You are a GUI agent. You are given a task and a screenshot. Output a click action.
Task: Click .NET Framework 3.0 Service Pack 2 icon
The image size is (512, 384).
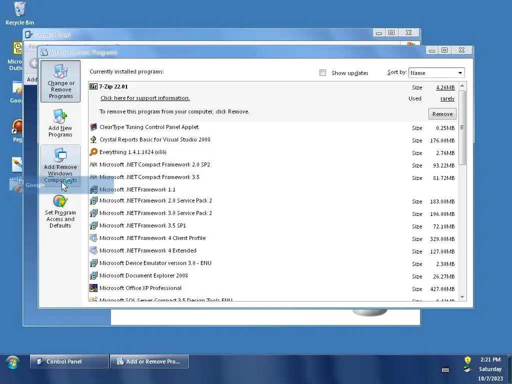click(93, 213)
